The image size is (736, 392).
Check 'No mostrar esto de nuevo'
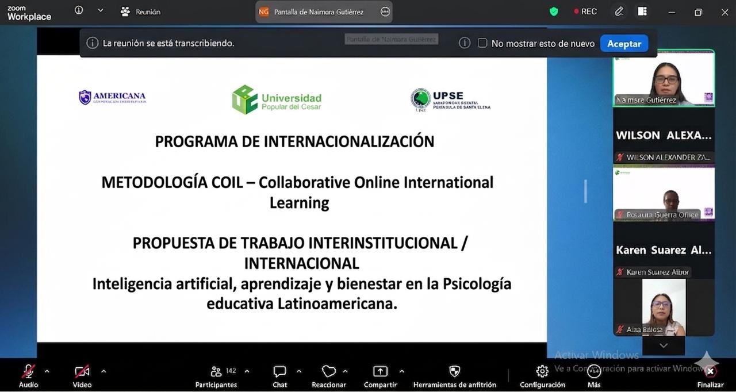coord(482,43)
